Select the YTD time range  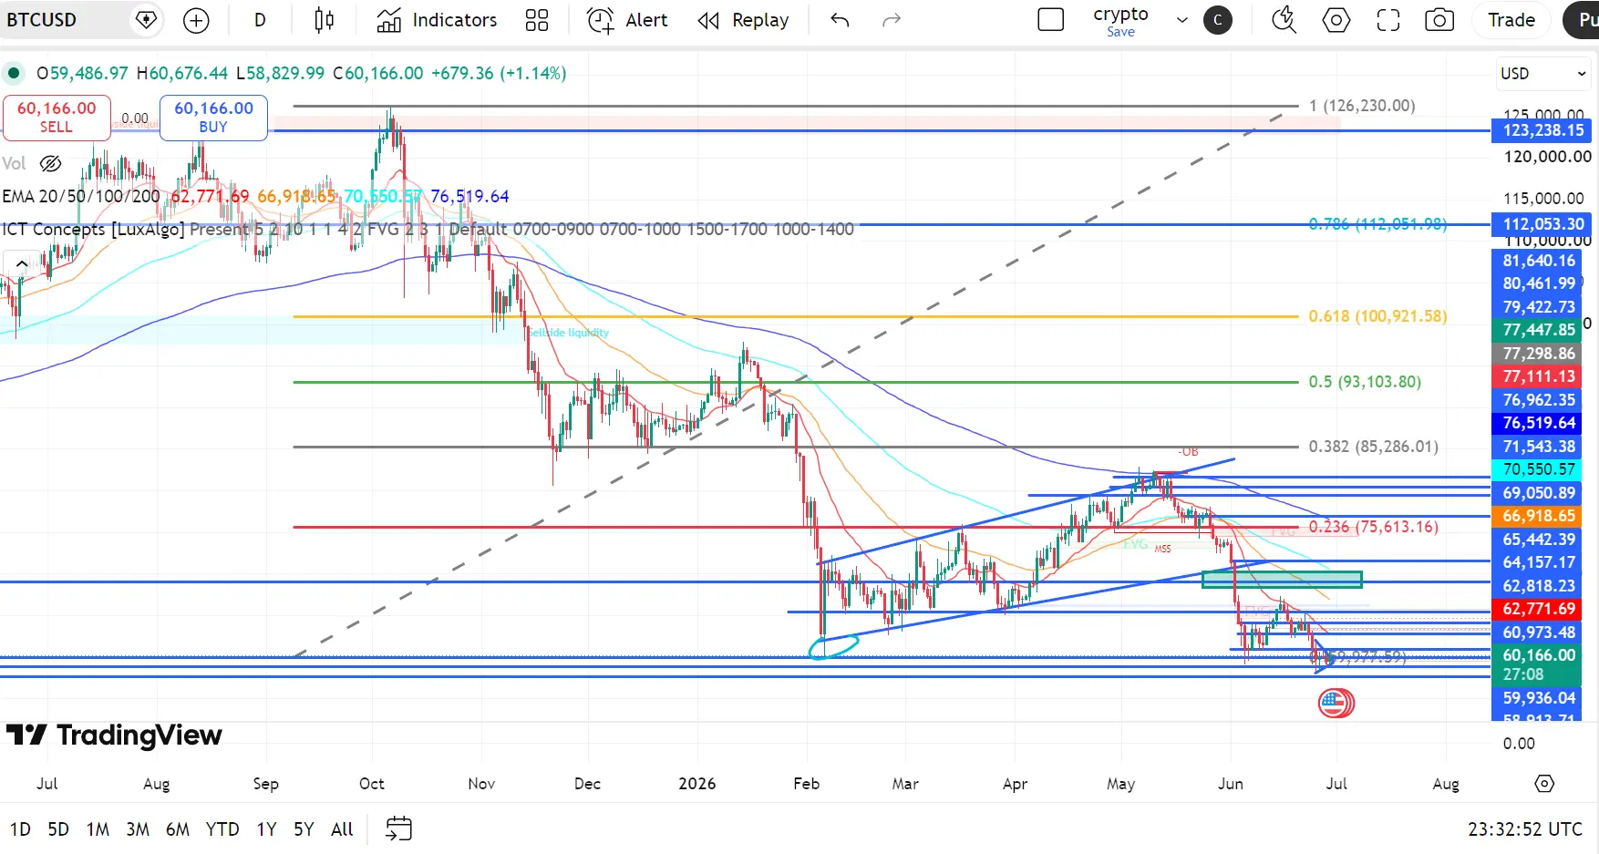[222, 829]
